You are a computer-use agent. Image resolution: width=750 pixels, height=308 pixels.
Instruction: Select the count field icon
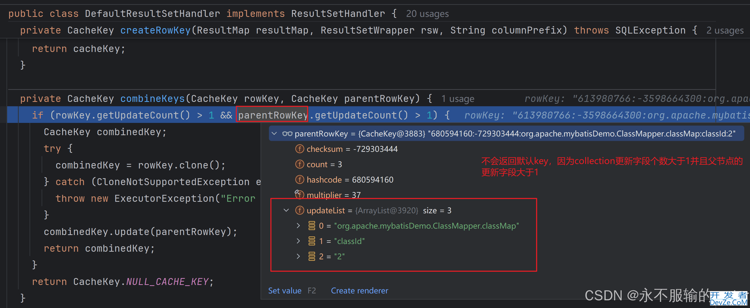(300, 164)
